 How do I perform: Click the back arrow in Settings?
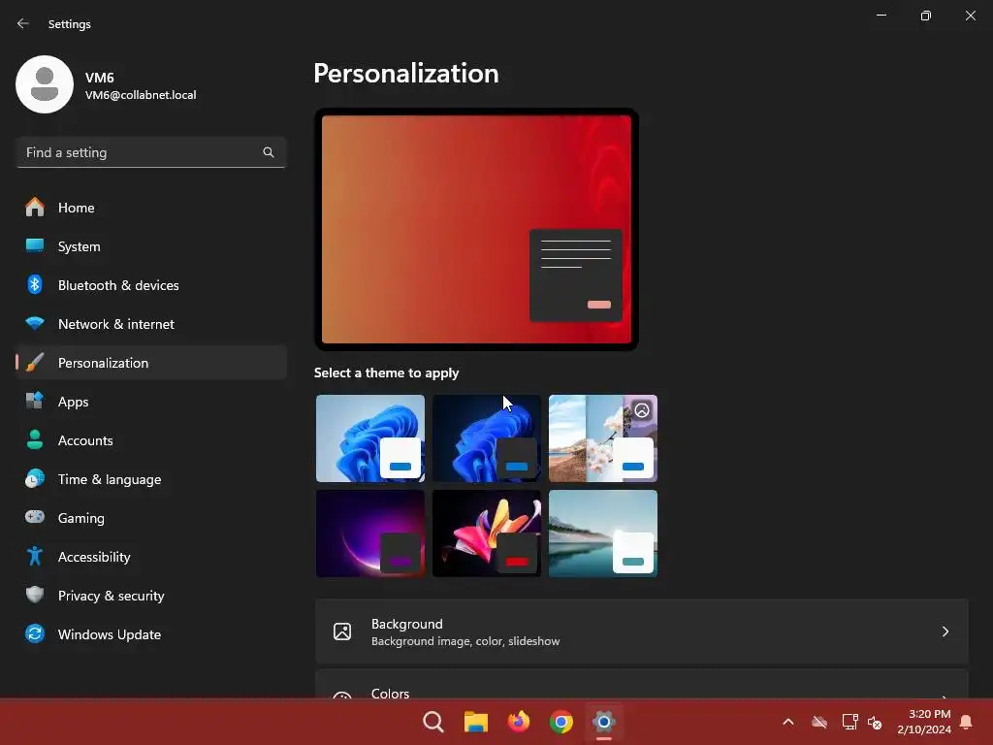(23, 23)
